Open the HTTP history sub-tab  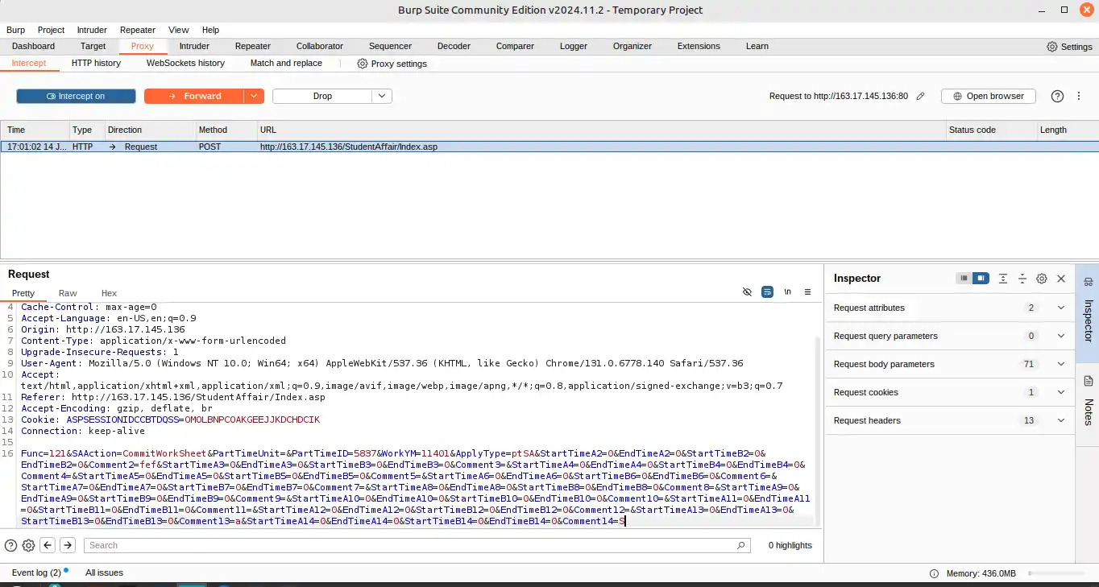pos(96,63)
